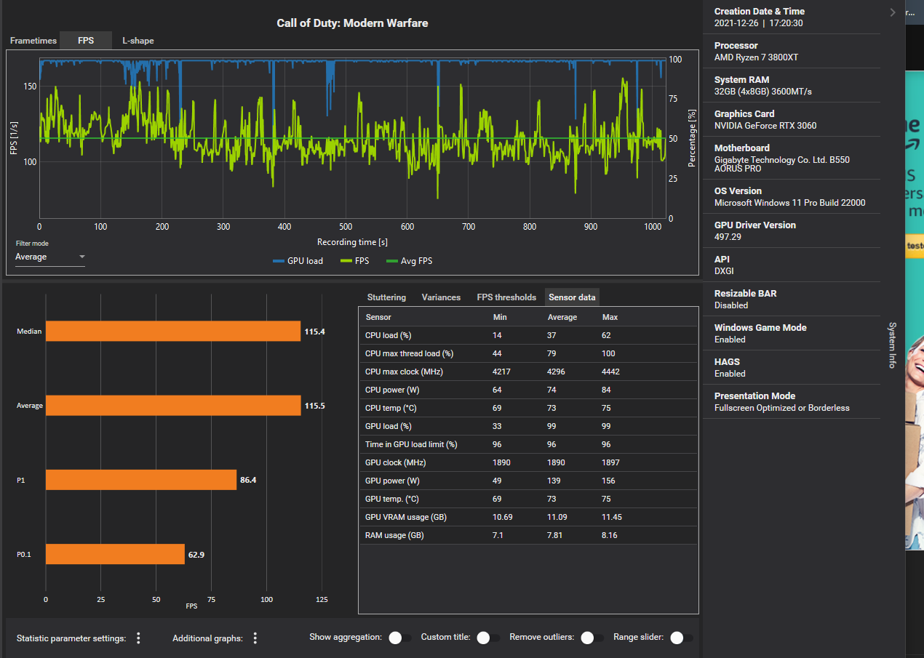
Task: Click the Presentation Mode entry
Action: pos(781,408)
